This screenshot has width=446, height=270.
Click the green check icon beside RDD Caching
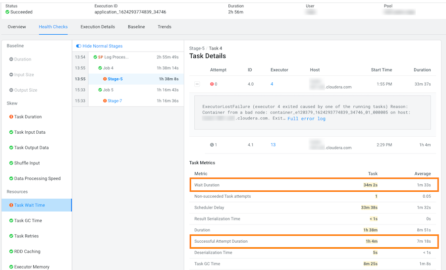(x=11, y=251)
